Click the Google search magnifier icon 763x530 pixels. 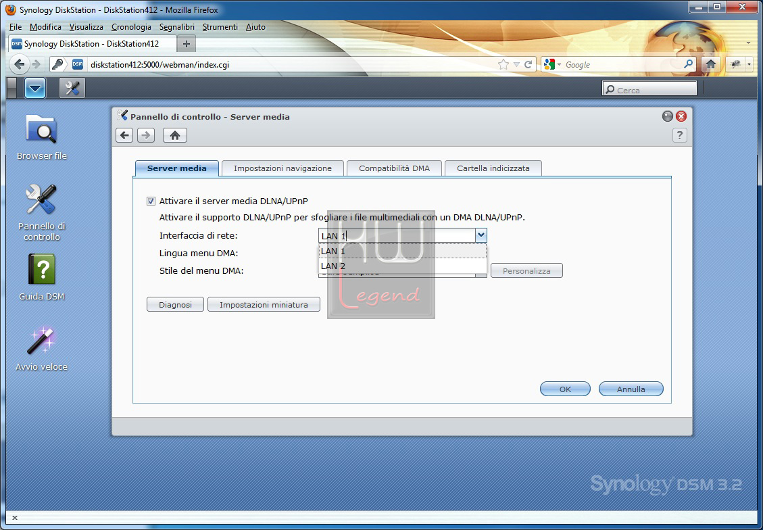point(688,64)
